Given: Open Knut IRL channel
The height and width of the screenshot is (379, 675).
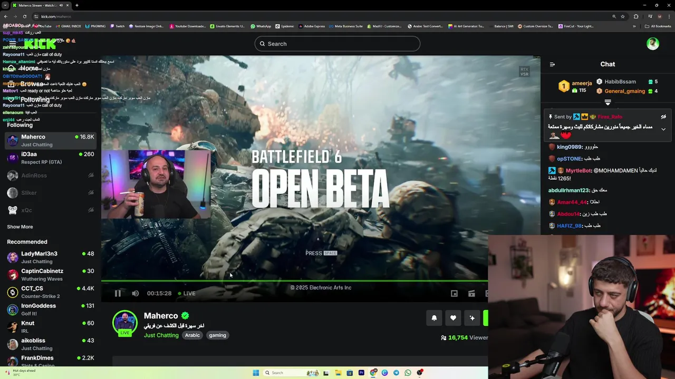Looking at the screenshot, I should point(51,327).
